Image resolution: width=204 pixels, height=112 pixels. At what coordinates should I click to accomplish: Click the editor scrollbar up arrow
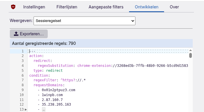tap(190, 50)
